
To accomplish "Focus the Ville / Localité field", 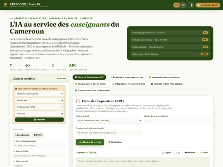I will pyautogui.click(x=39, y=165).
